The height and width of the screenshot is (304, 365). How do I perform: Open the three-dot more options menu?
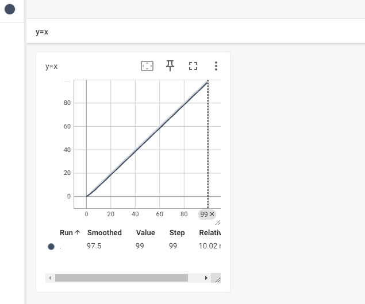[x=216, y=66]
